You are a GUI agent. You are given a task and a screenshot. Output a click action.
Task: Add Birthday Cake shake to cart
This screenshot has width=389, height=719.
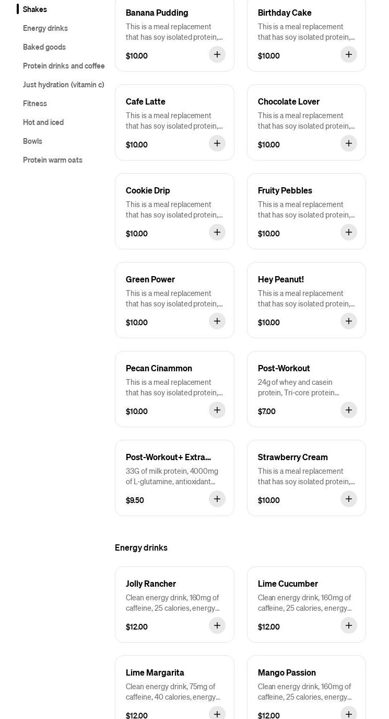point(349,54)
